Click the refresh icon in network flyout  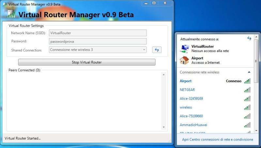[x=249, y=38]
